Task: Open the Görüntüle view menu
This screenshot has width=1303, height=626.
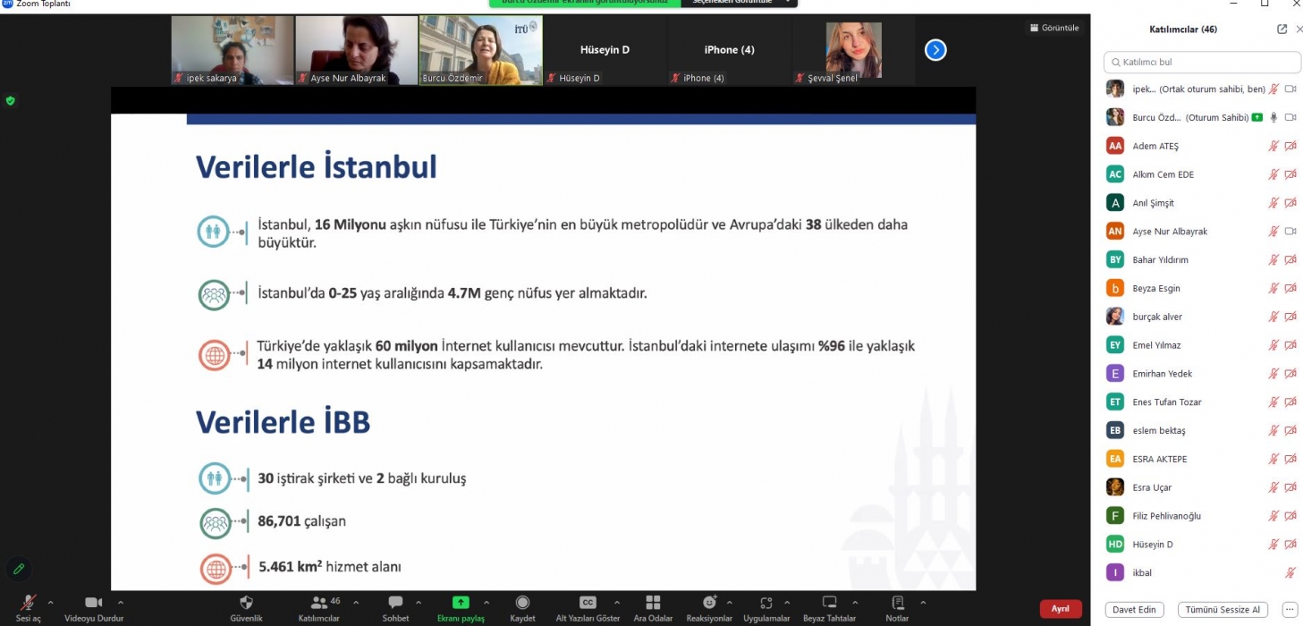Action: click(x=1054, y=28)
